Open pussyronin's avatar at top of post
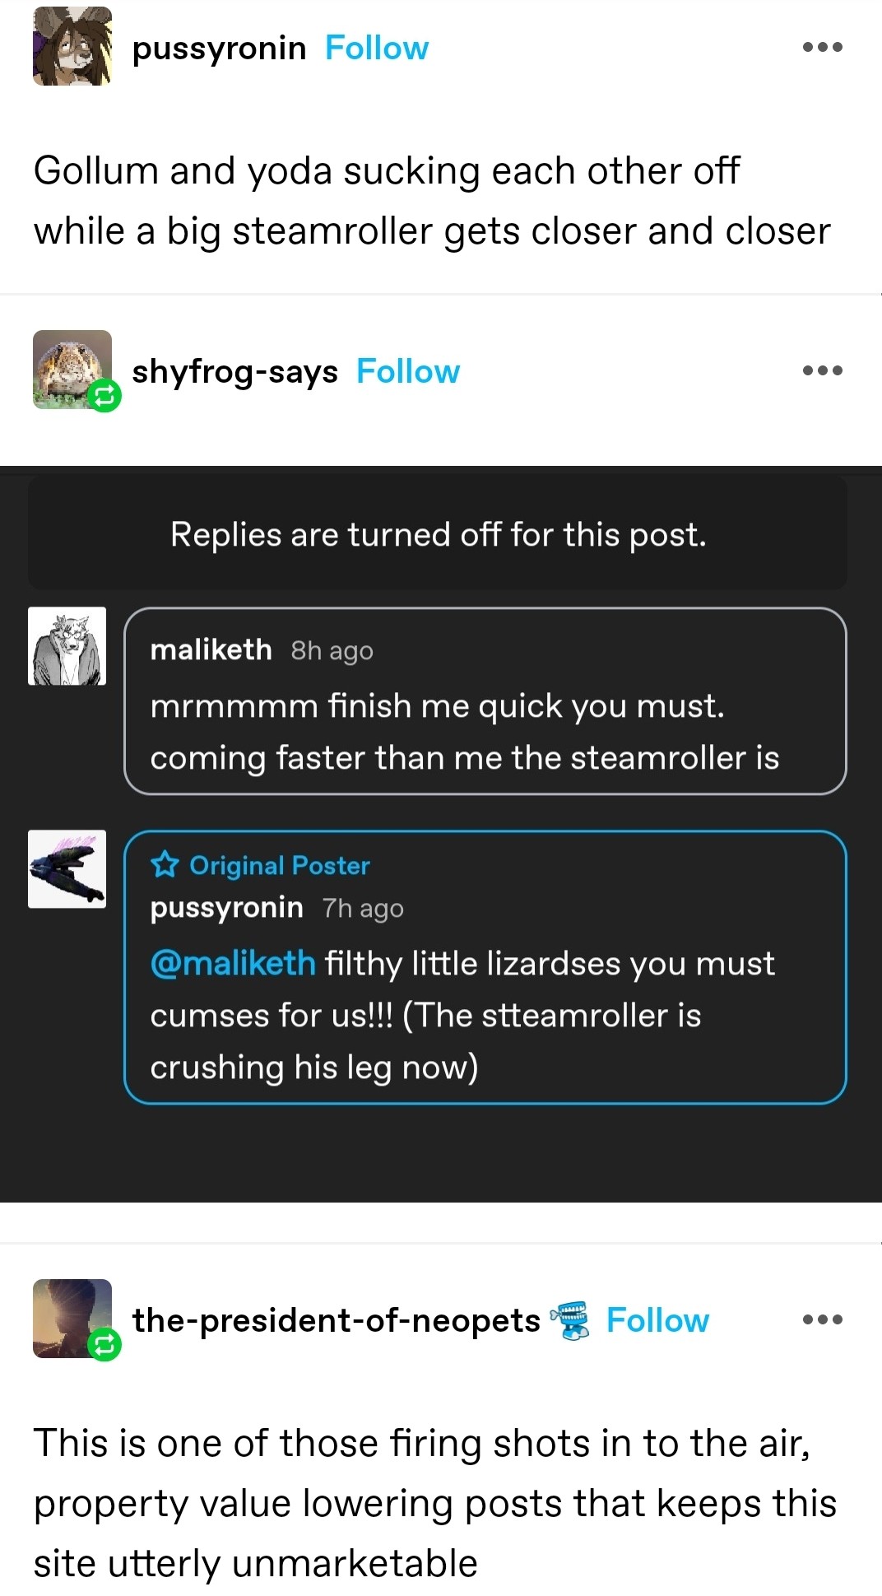The width and height of the screenshot is (882, 1596). pyautogui.click(x=72, y=47)
